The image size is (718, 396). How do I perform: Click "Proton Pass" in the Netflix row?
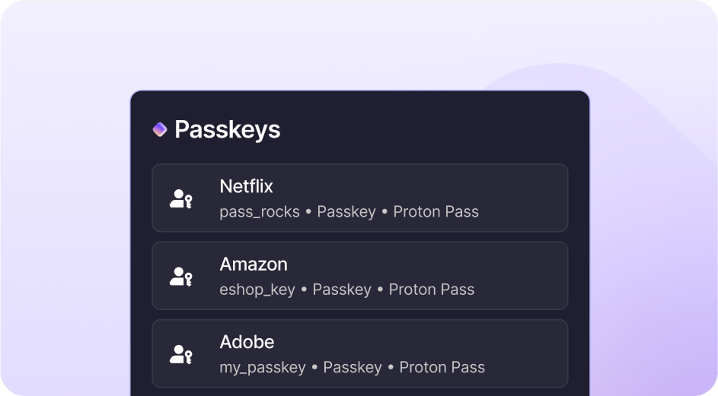[436, 212]
